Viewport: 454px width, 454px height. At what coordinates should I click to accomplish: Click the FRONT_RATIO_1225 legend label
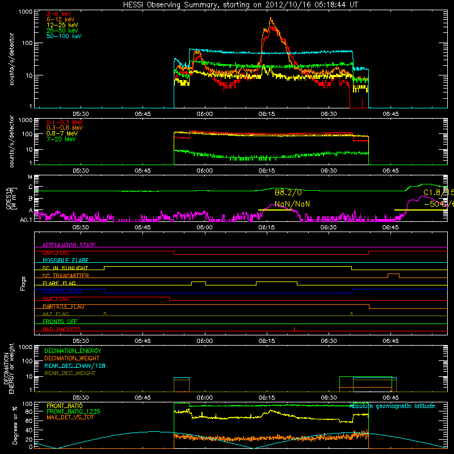[x=73, y=411]
